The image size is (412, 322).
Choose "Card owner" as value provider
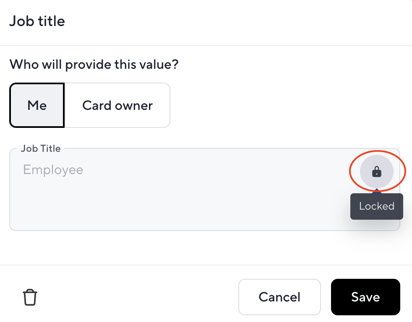(117, 105)
